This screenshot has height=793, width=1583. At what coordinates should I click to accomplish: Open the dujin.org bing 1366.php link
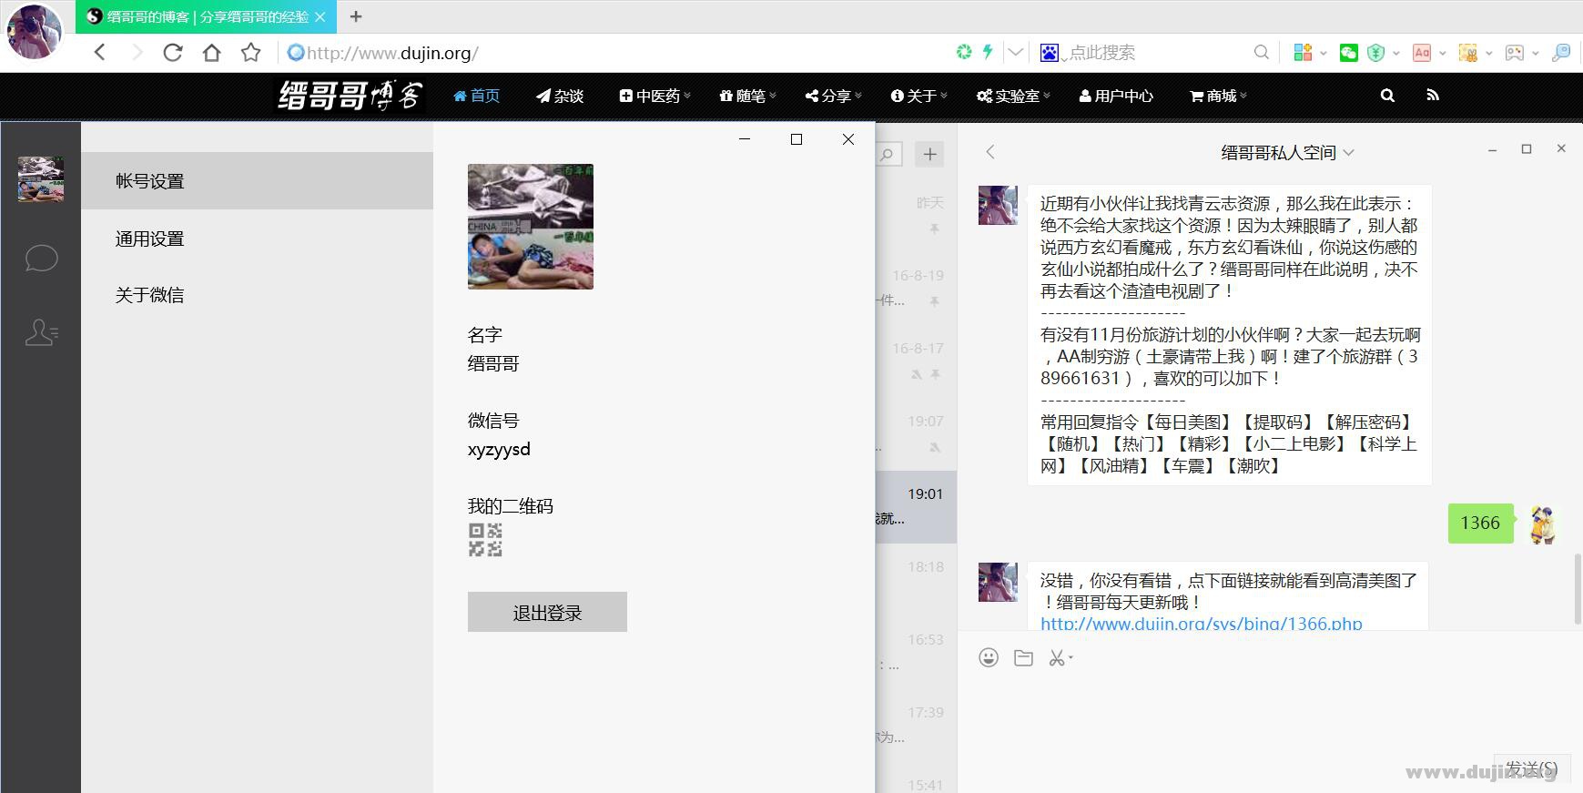pyautogui.click(x=1202, y=624)
